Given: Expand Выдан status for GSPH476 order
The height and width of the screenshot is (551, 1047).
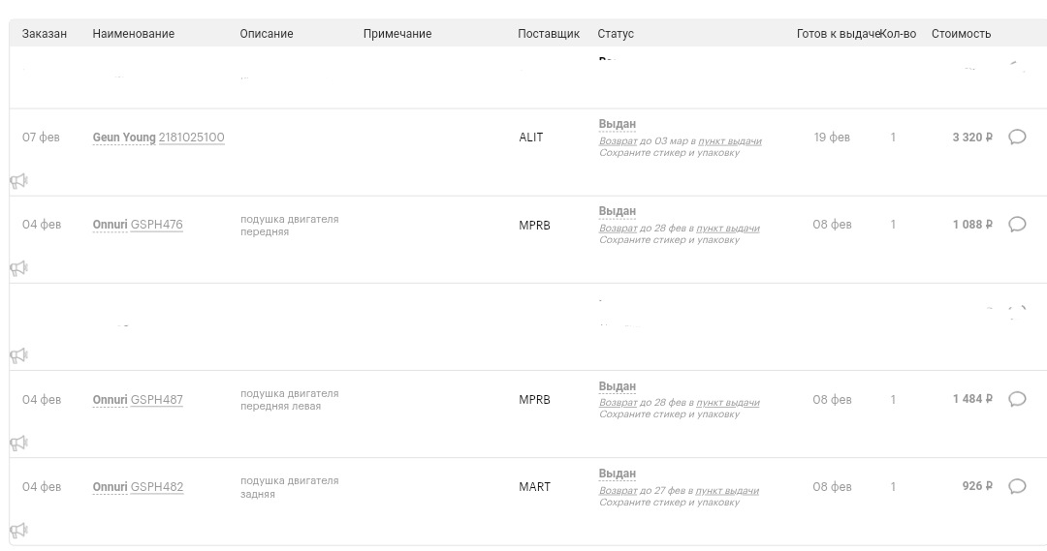Looking at the screenshot, I should click(618, 211).
